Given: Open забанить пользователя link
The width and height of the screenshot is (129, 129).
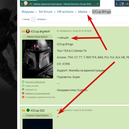Looking at the screenshot, I should coord(38,93).
